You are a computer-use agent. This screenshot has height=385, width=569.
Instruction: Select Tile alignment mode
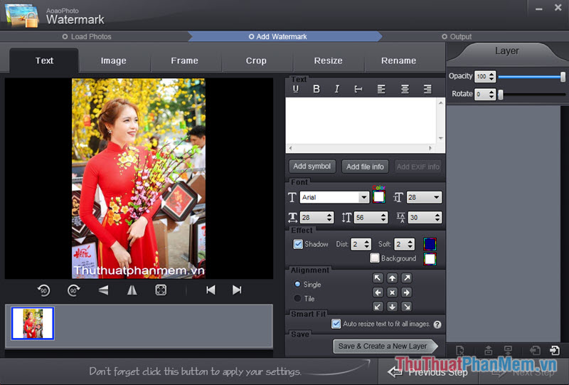pos(297,298)
